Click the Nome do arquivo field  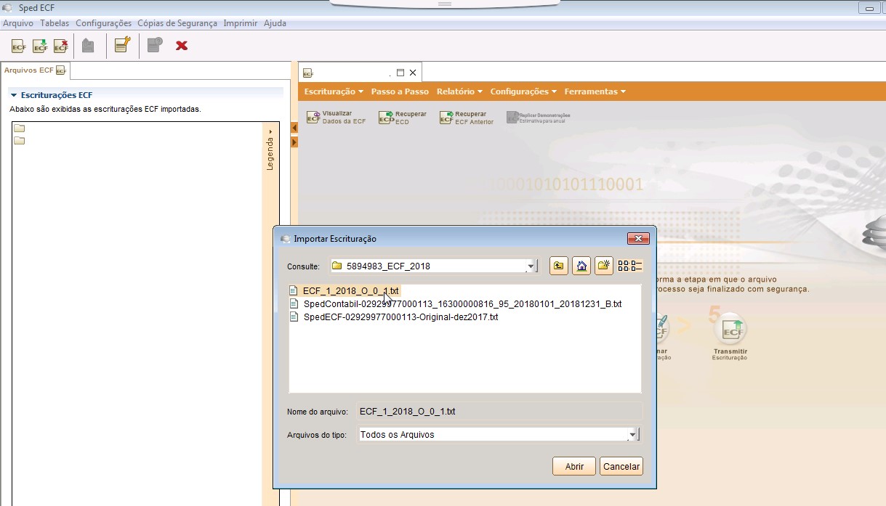pos(501,412)
